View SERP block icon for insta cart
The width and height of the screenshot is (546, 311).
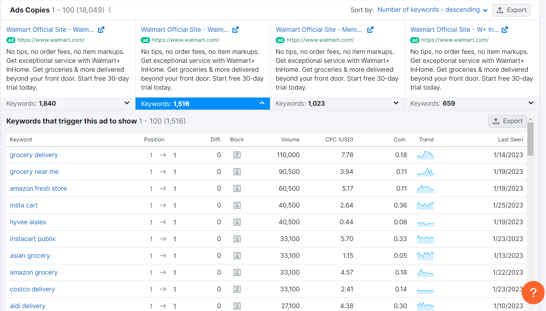[x=237, y=205]
